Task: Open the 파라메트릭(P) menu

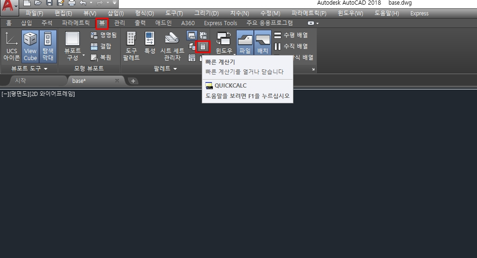Action: click(309, 14)
